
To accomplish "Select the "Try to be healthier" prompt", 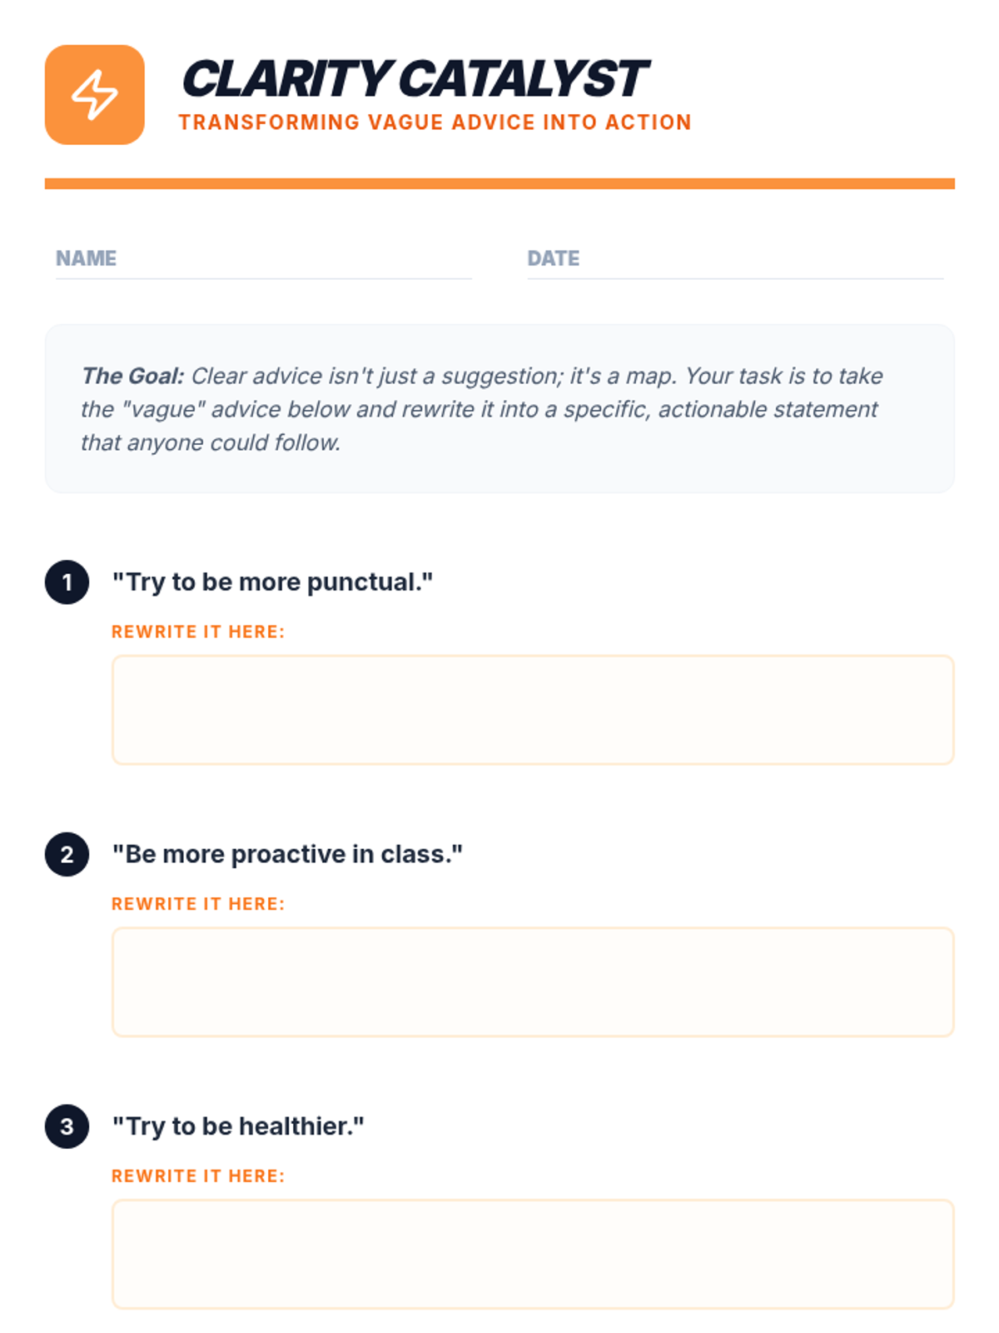I will [238, 1126].
